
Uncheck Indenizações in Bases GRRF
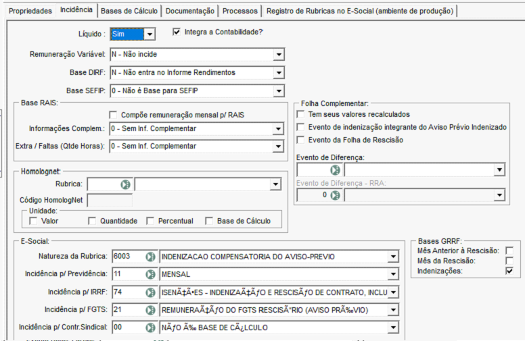(509, 271)
